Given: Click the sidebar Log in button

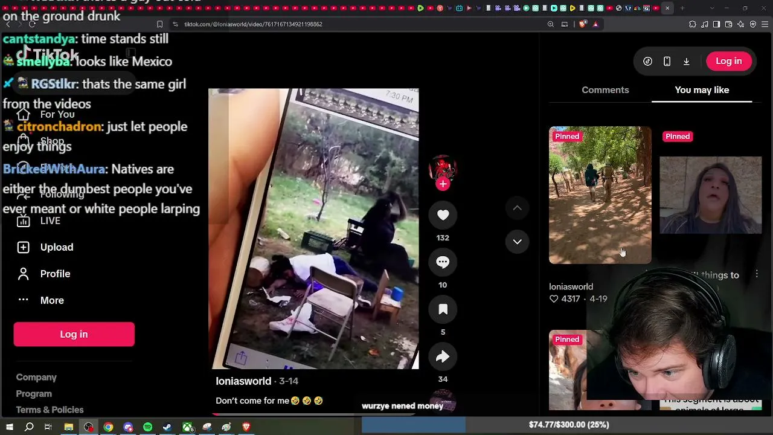Looking at the screenshot, I should 74,334.
